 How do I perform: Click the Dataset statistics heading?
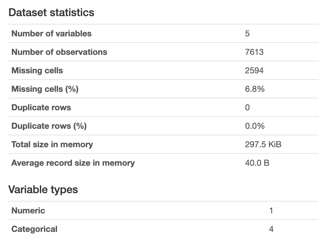51,13
